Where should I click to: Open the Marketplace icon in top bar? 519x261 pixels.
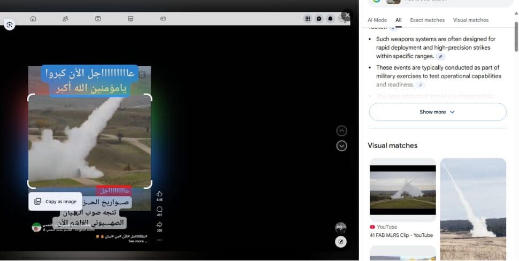click(131, 19)
